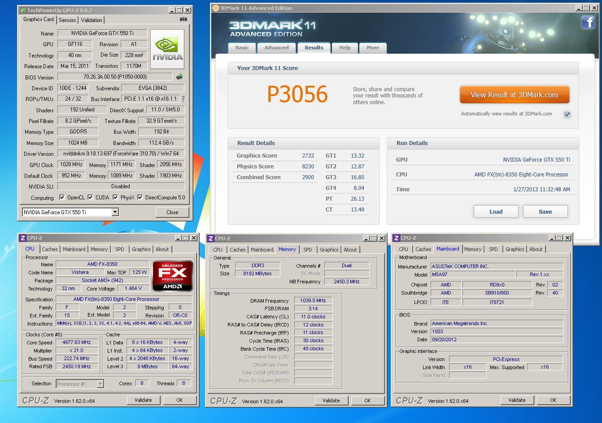Click the DRAM Frequency value 1039.5 MHz

pyautogui.click(x=313, y=300)
